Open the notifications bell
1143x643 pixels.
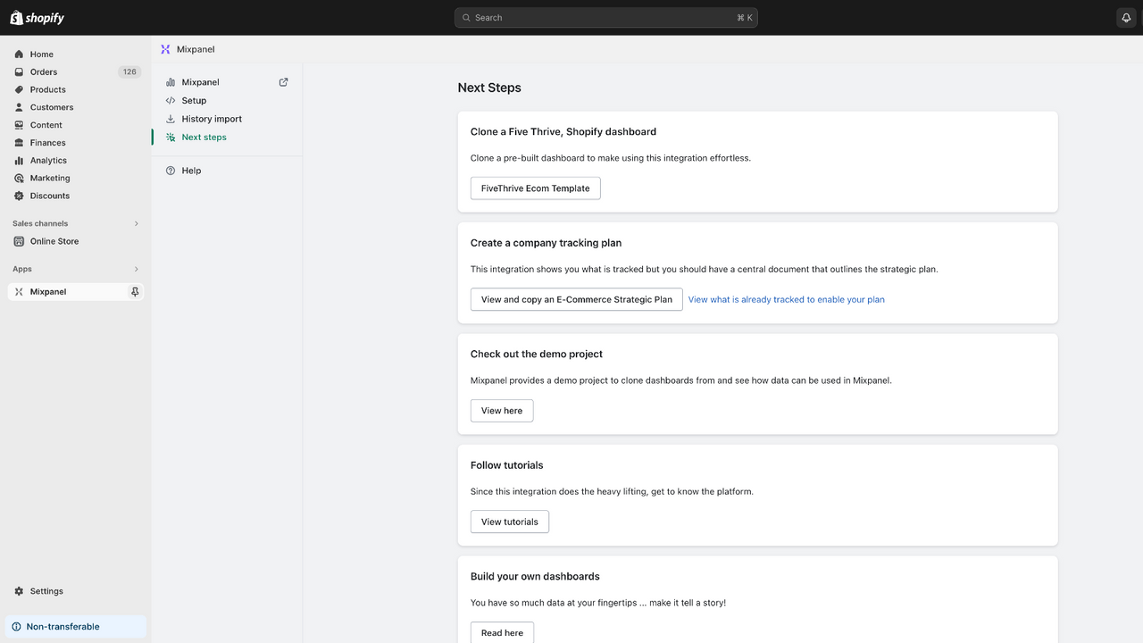coord(1126,18)
